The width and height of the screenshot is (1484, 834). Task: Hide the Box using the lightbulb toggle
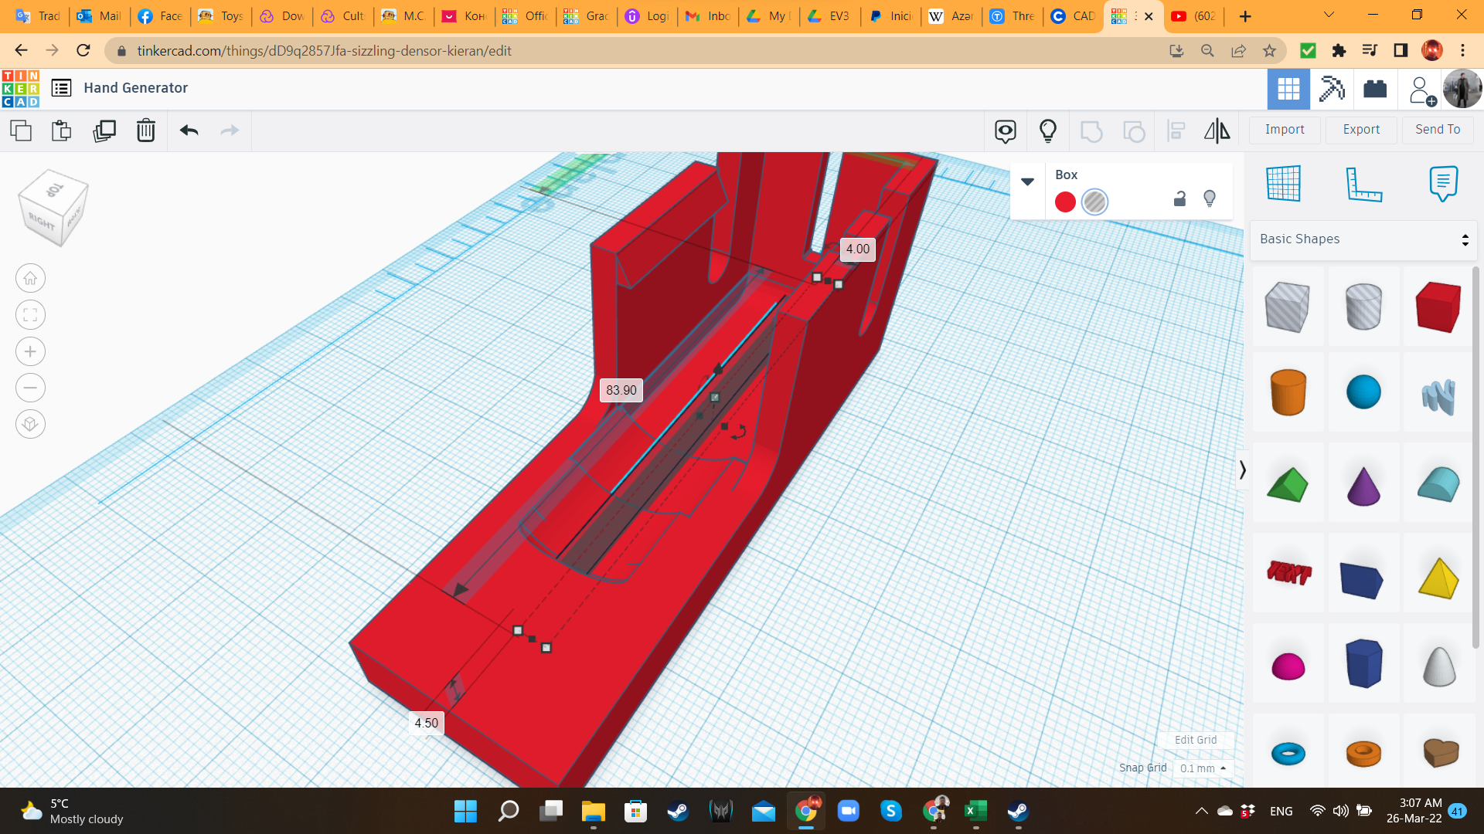click(x=1210, y=198)
